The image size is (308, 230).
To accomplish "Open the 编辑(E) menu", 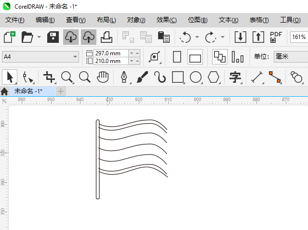I will (45, 20).
